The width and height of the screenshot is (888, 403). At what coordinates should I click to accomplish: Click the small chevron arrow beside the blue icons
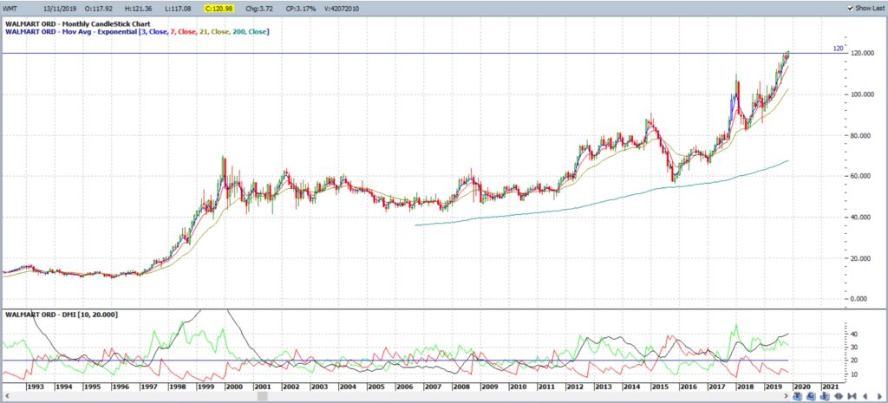786,396
